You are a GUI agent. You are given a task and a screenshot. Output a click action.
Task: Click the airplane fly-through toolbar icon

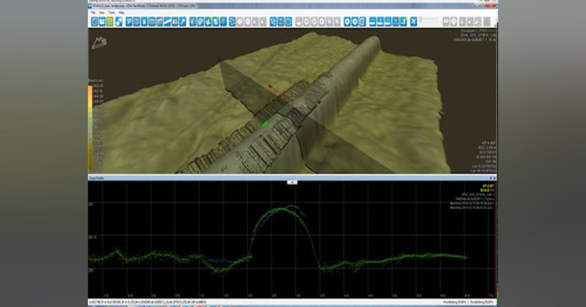(x=414, y=21)
